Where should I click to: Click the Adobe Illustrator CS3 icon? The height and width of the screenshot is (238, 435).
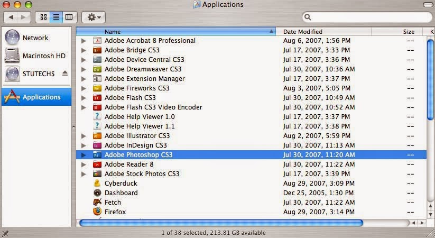point(97,136)
